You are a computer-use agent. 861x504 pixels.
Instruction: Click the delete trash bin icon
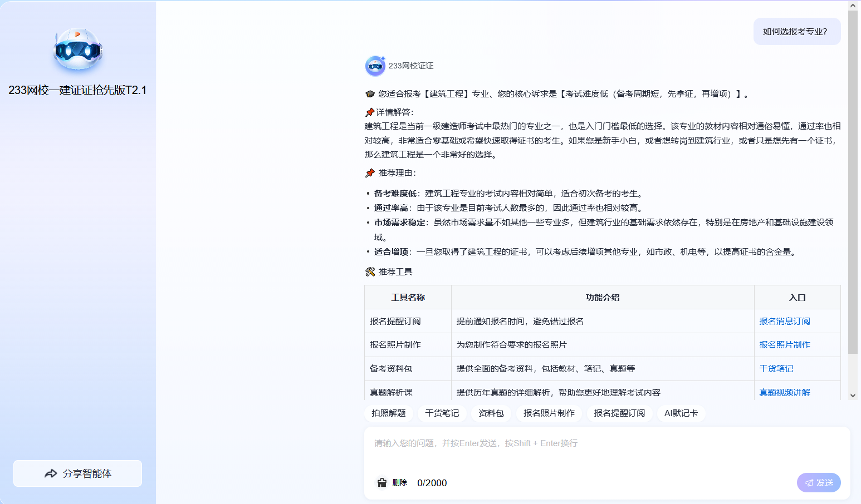click(x=381, y=482)
